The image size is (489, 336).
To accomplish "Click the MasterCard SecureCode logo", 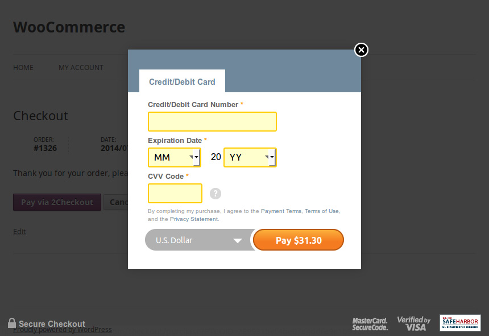I will pyautogui.click(x=370, y=323).
